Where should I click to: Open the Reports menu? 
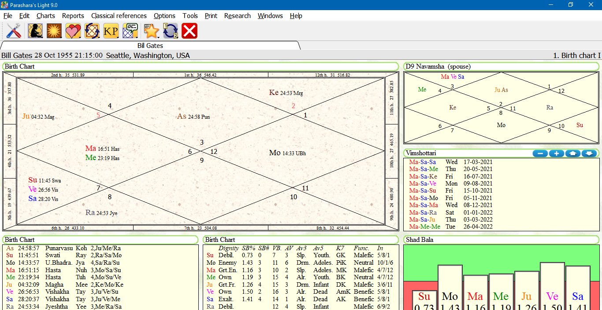point(73,16)
